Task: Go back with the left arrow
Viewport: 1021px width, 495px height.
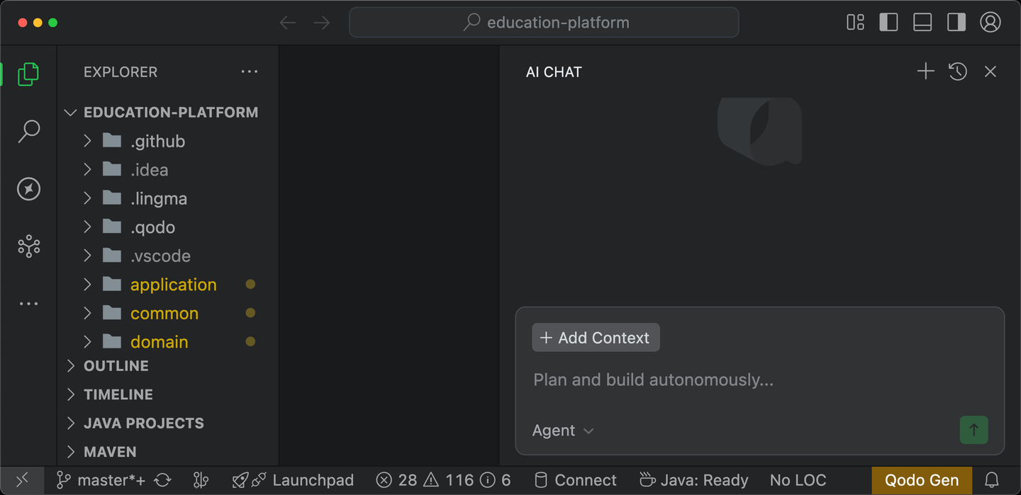Action: click(287, 23)
